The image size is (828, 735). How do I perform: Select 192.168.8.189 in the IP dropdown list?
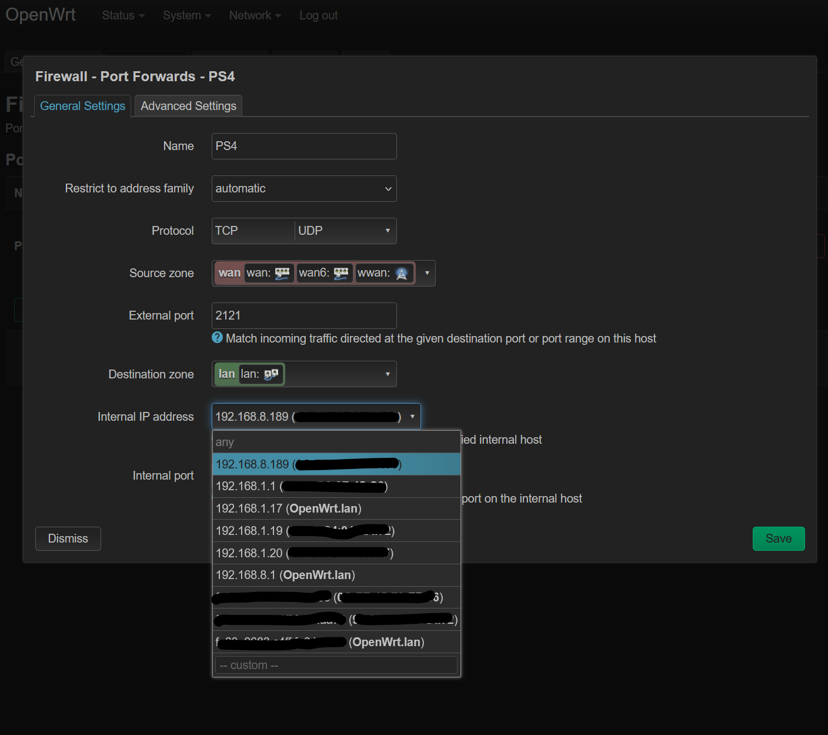pos(336,464)
